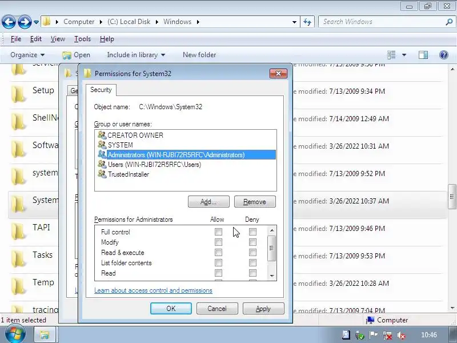Expand arrow after (C:) Local Disk
This screenshot has height=343, width=457.
click(157, 22)
